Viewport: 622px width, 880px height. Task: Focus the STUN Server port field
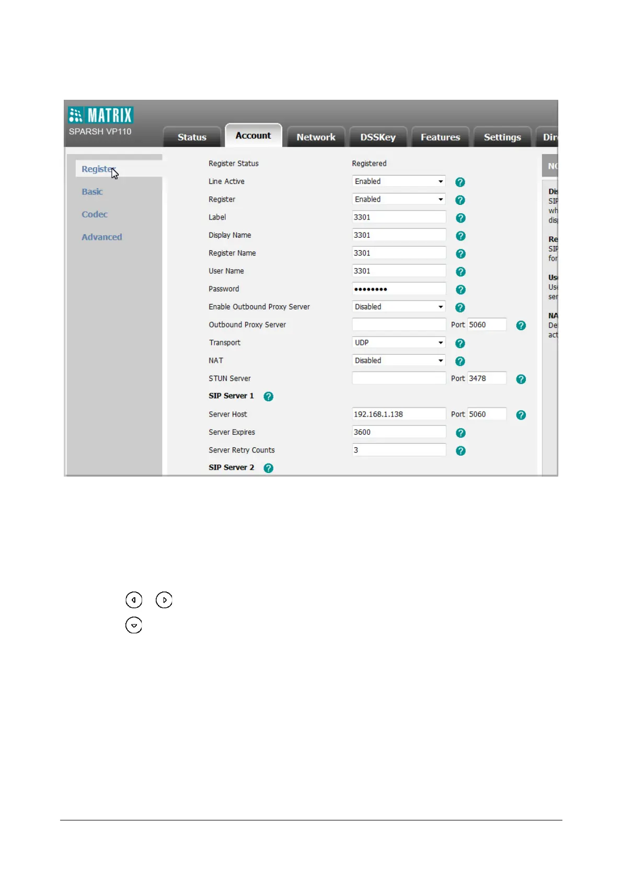point(487,378)
